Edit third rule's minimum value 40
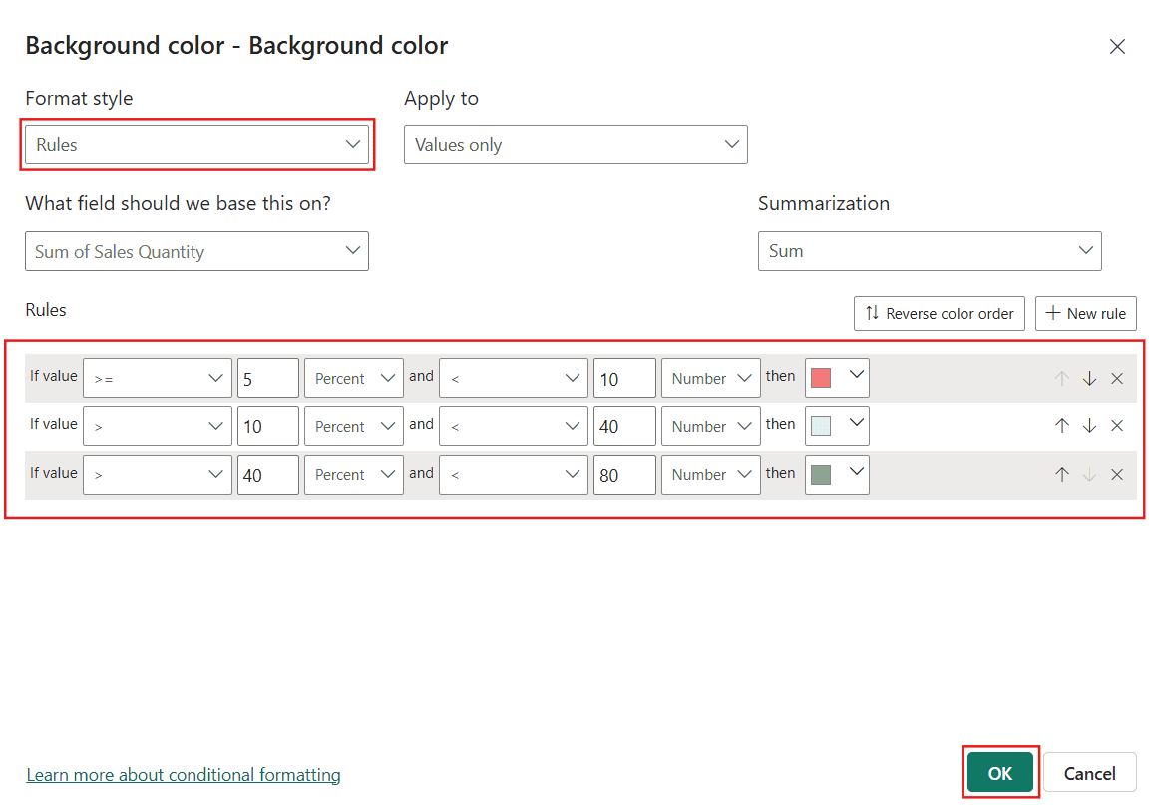This screenshot has height=805, width=1157. (x=268, y=475)
